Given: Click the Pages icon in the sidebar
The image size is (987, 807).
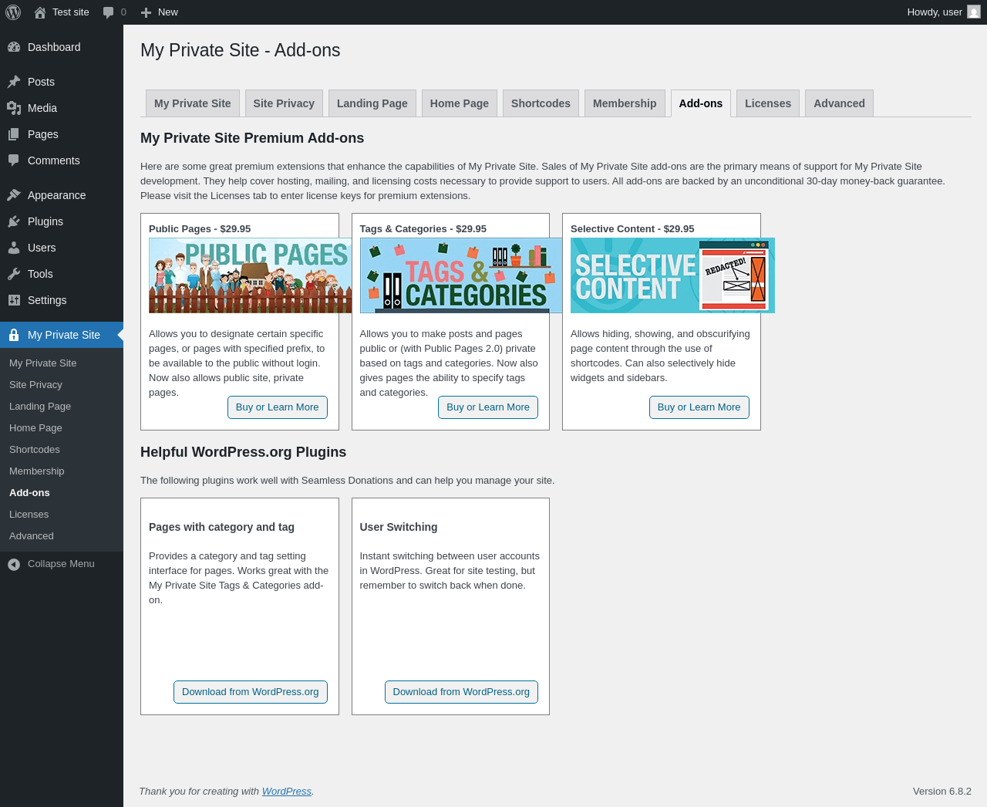Looking at the screenshot, I should pyautogui.click(x=14, y=134).
